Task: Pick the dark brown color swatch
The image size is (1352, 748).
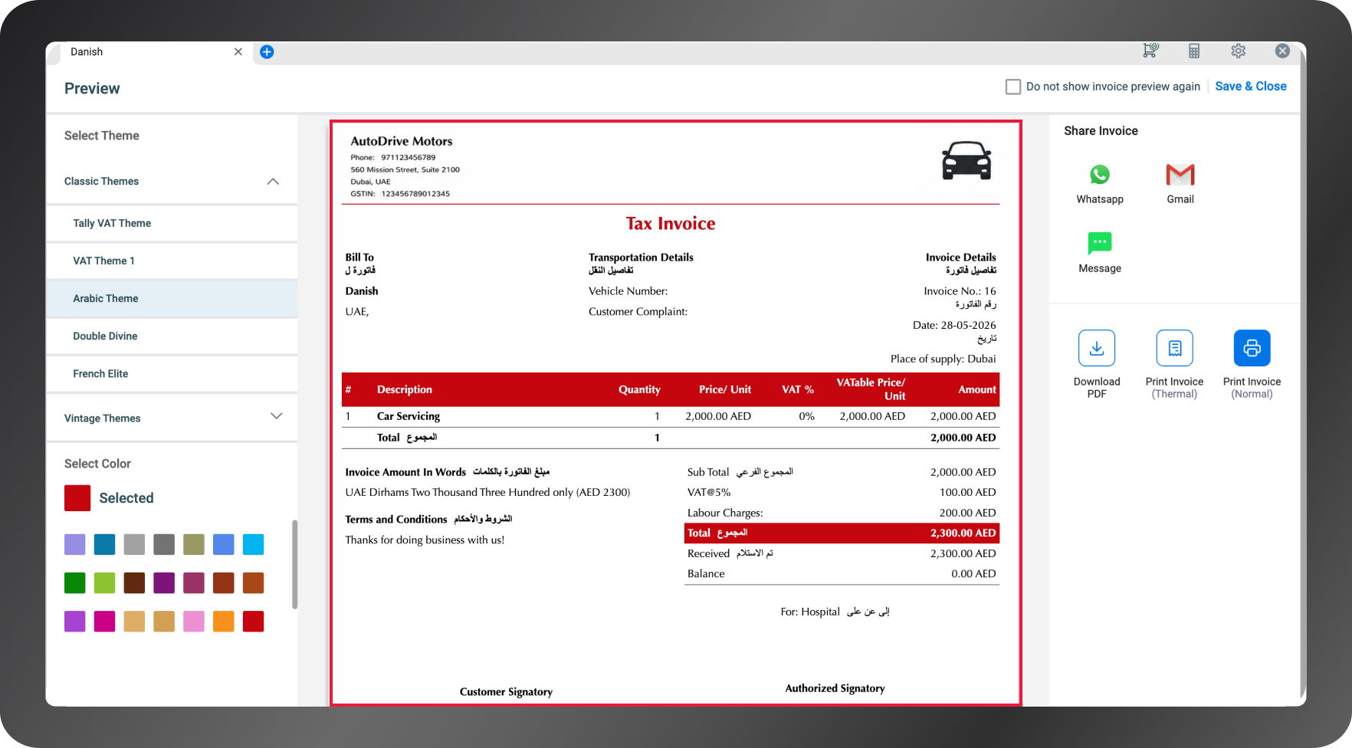Action: click(x=134, y=582)
